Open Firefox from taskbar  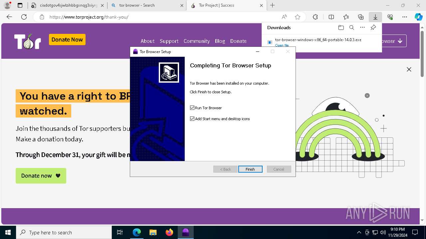[169, 232]
